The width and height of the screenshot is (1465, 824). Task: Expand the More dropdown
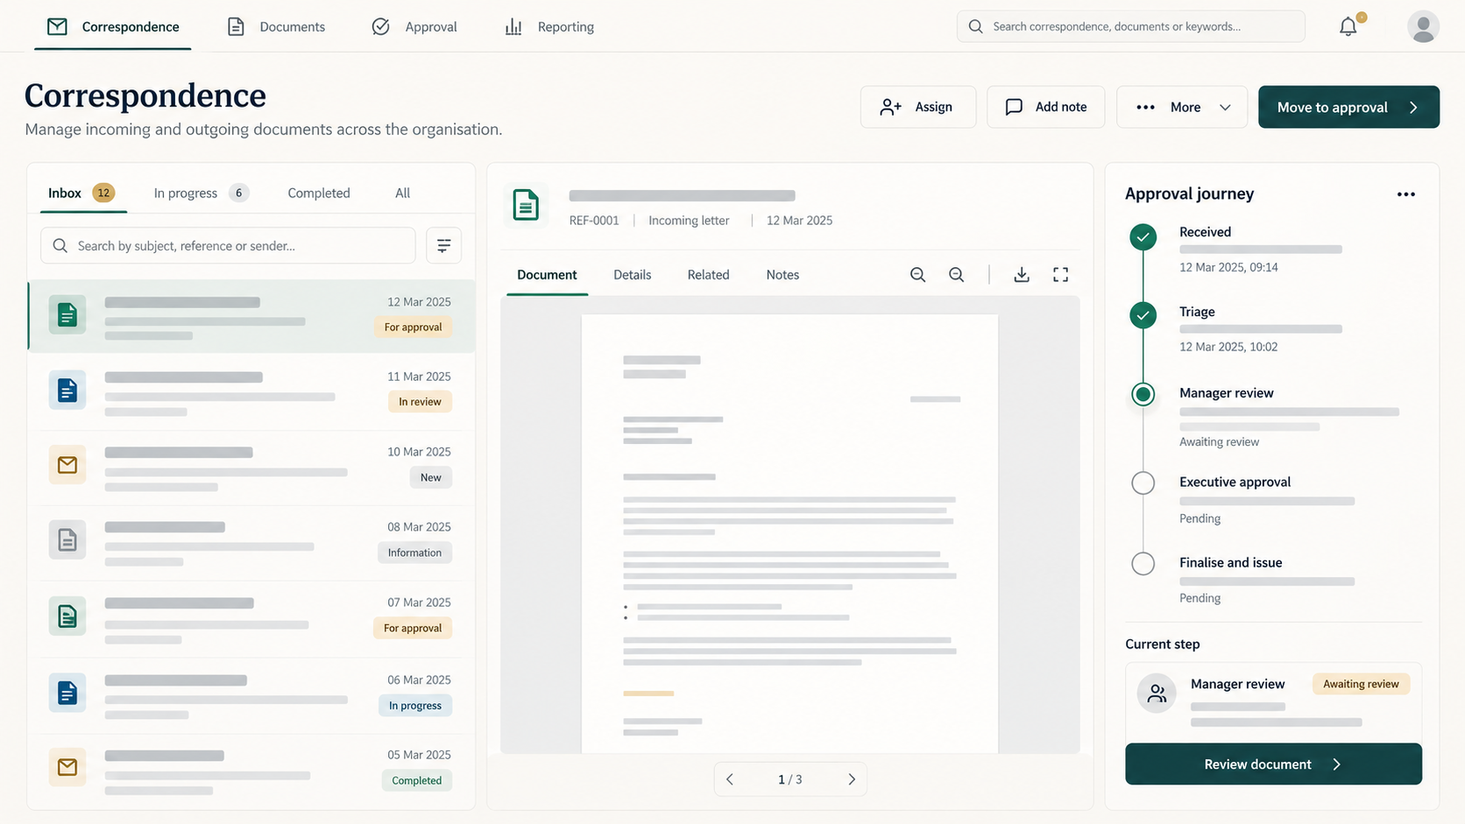click(x=1181, y=107)
